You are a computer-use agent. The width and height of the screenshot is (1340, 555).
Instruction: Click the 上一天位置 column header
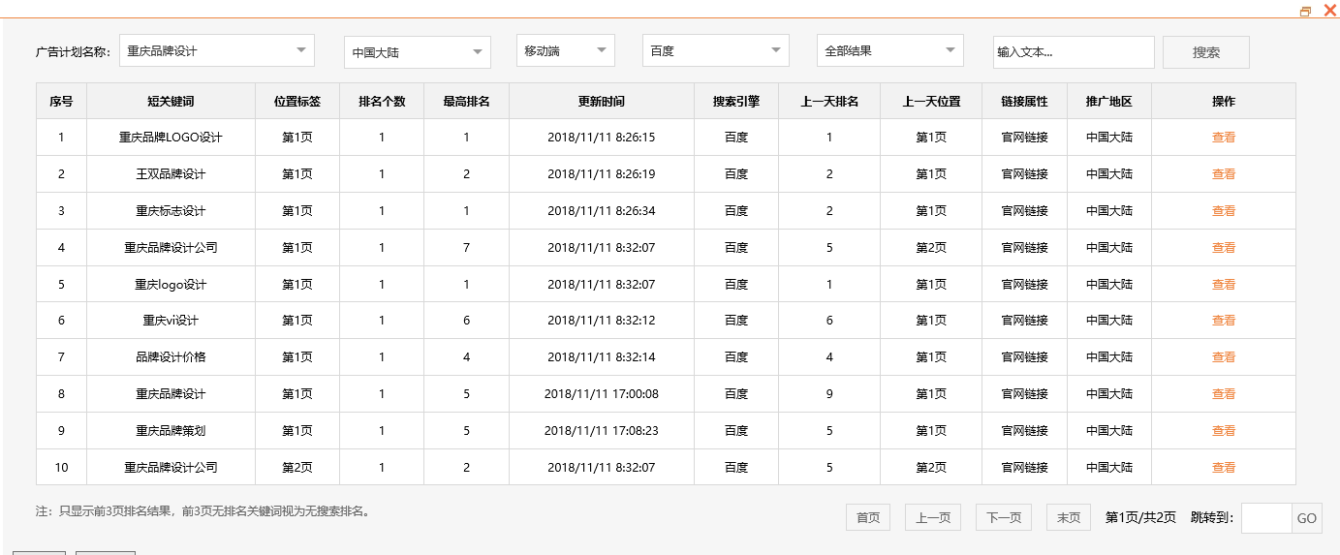(x=931, y=101)
